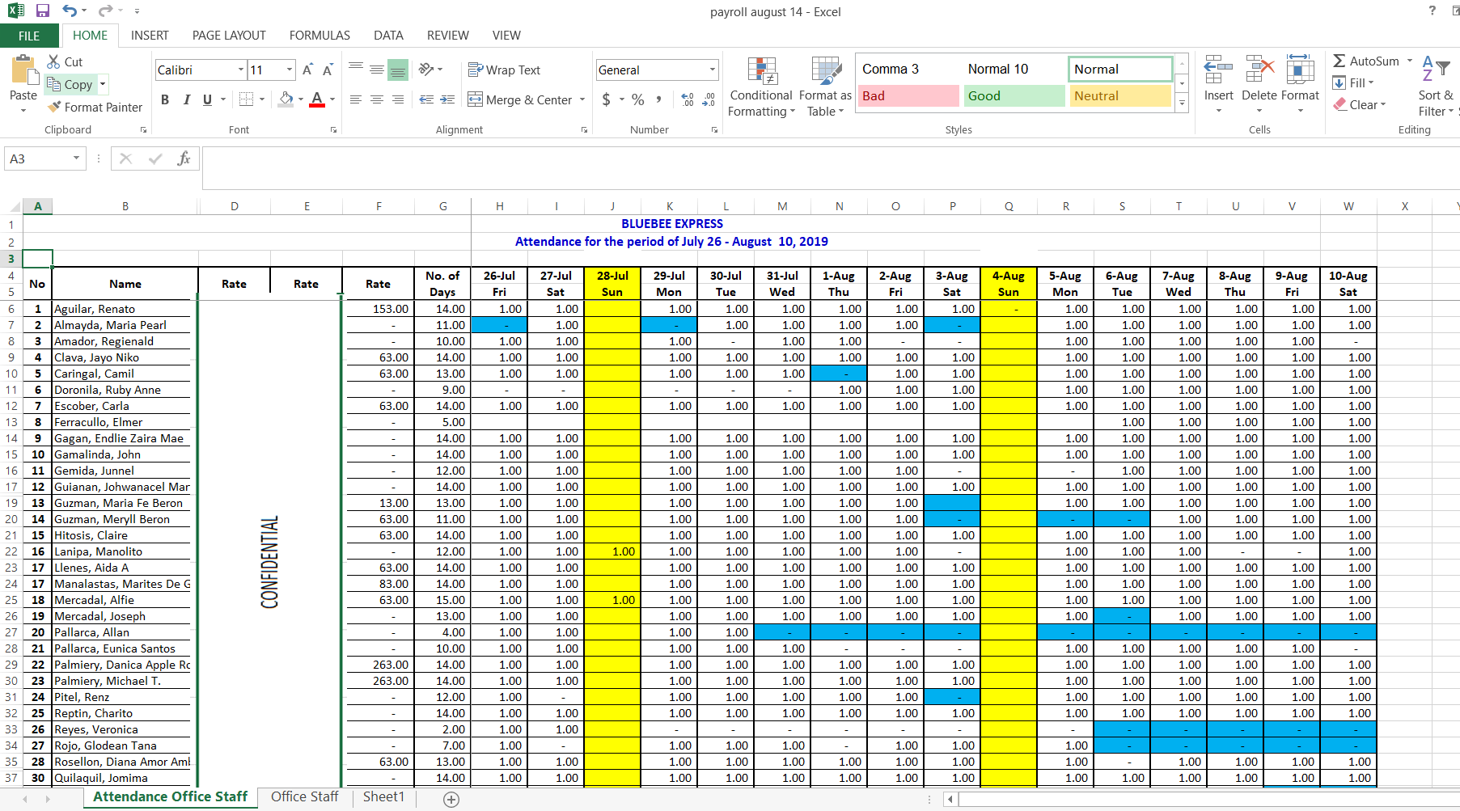Save the workbook from the quick access toolbar
This screenshot has height=811, width=1460.
tap(43, 11)
